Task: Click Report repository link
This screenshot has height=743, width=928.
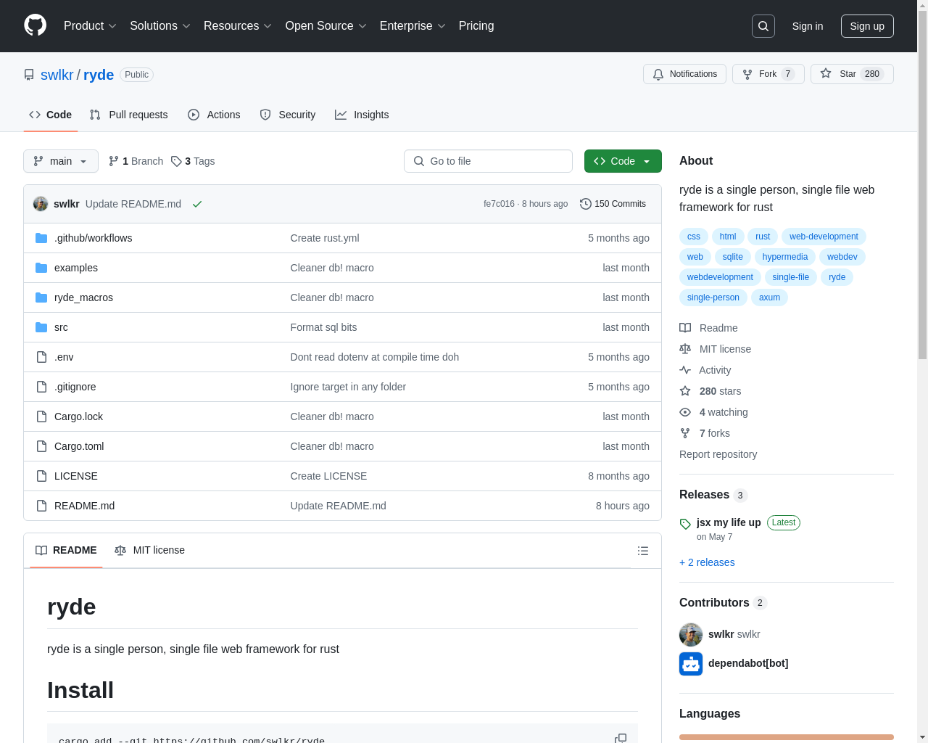Action: [718, 454]
